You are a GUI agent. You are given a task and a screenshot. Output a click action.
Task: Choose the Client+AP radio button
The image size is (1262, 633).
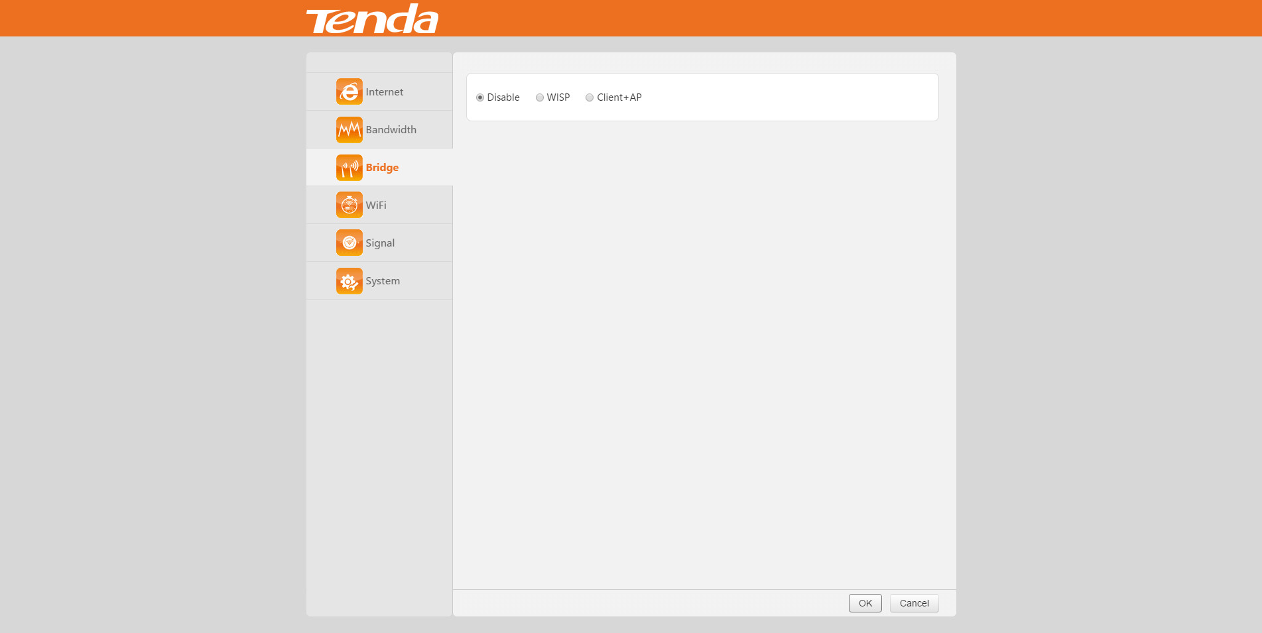(x=590, y=97)
